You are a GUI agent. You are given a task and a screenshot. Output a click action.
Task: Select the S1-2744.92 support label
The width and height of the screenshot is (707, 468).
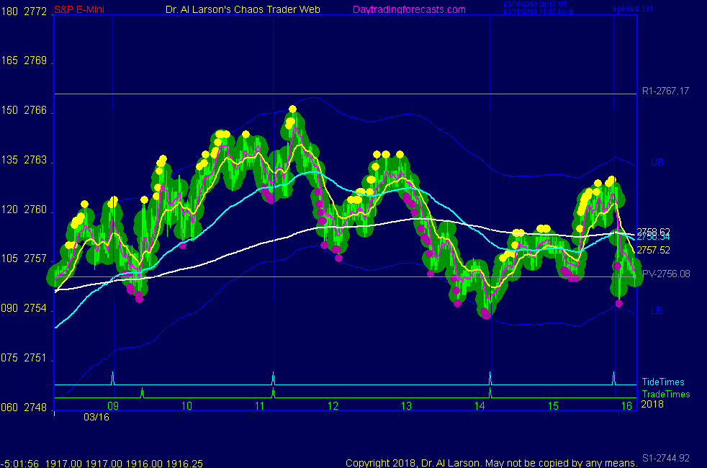coord(666,458)
